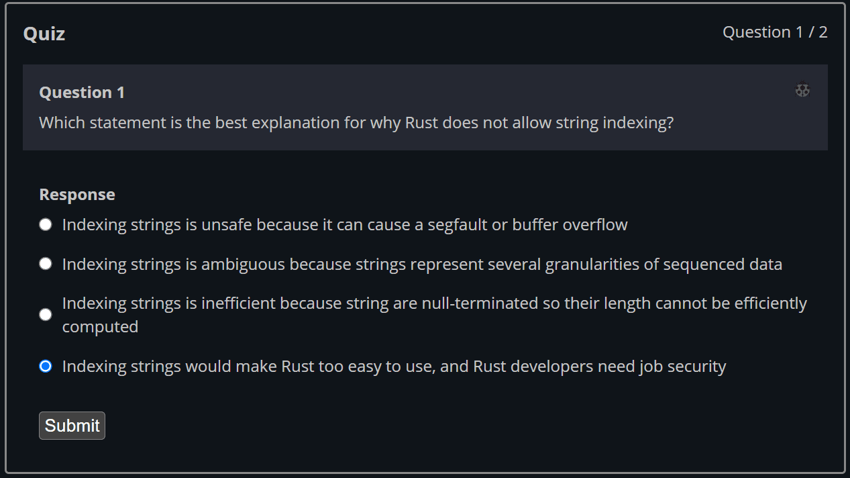Click the 'Question 1 / 2' progress counter
This screenshot has width=850, height=478.
[774, 32]
